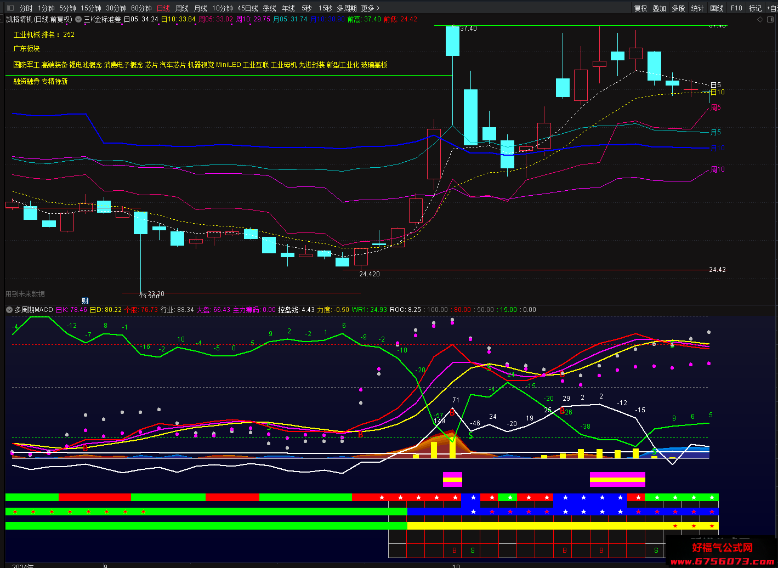Click the 财 financial marker icon
The width and height of the screenshot is (778, 568).
pos(85,301)
